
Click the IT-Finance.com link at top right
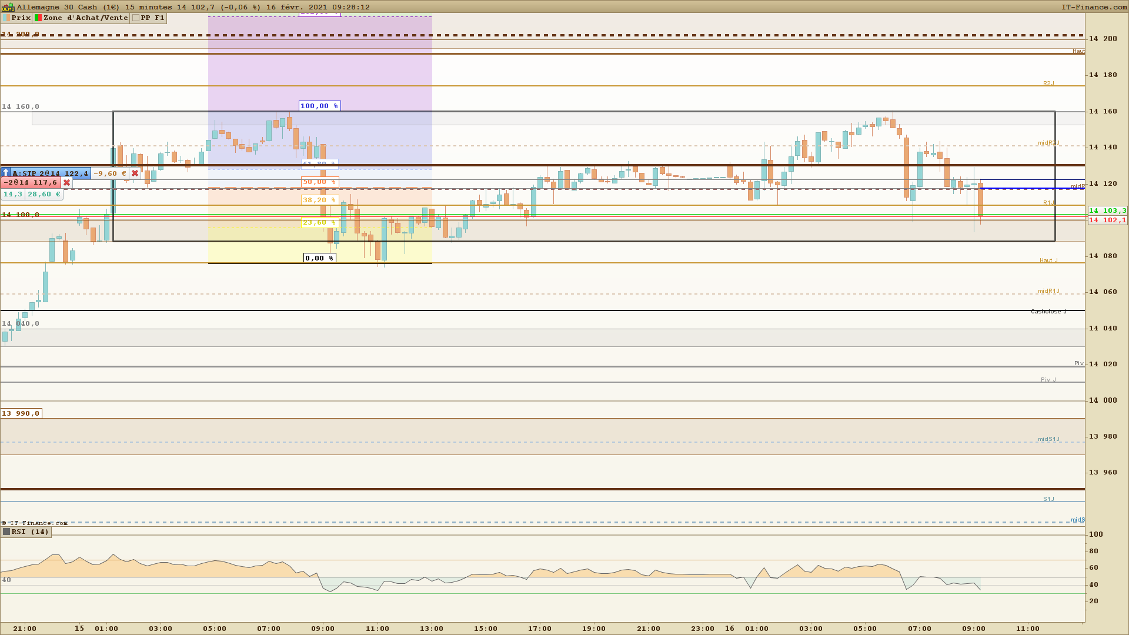point(1094,7)
